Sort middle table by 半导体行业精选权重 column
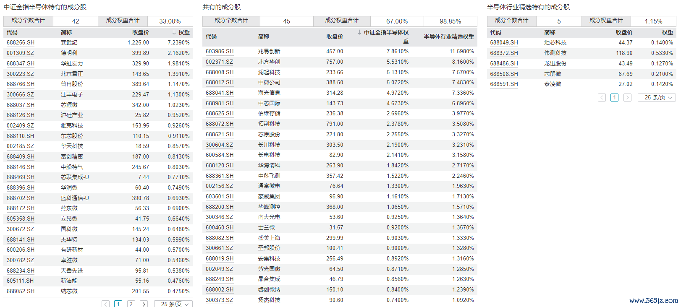Viewport: 681px width, 307px height. click(449, 36)
